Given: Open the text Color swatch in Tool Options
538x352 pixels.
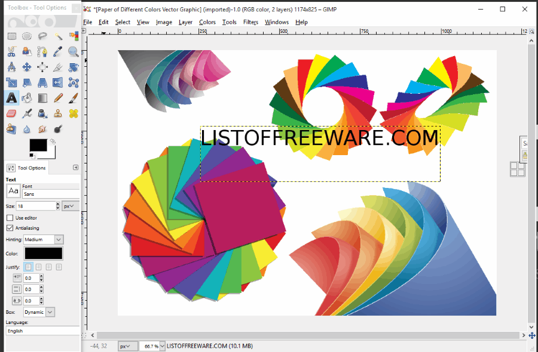Looking at the screenshot, I should [x=44, y=254].
